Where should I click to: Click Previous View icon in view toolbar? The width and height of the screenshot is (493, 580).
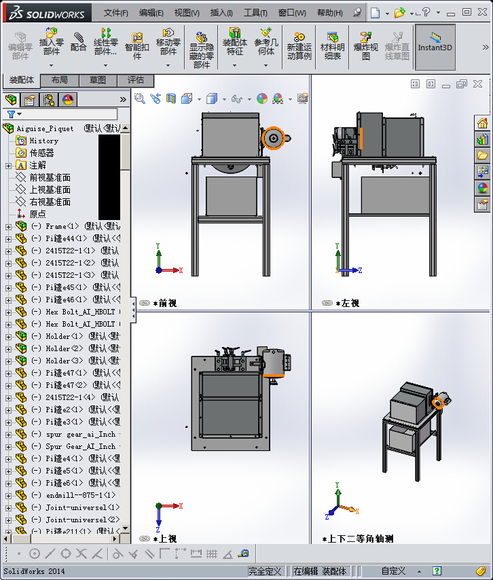pyautogui.click(x=156, y=98)
